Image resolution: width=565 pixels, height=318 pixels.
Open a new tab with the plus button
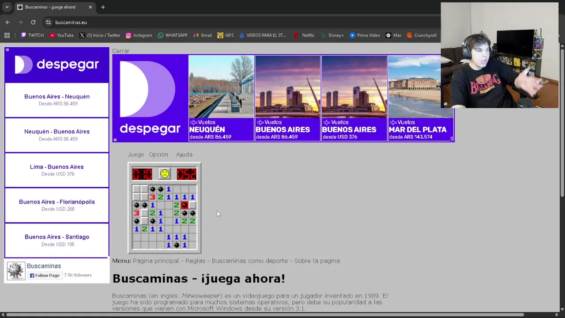point(103,7)
